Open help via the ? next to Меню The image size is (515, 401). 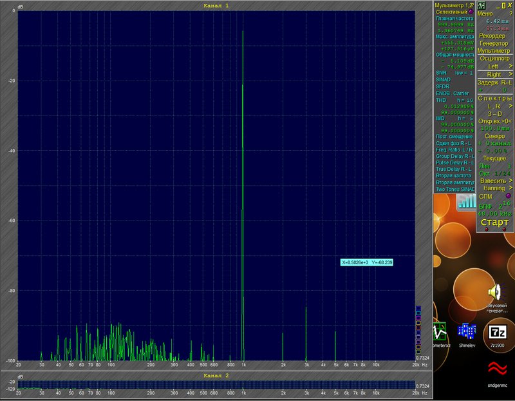[510, 14]
